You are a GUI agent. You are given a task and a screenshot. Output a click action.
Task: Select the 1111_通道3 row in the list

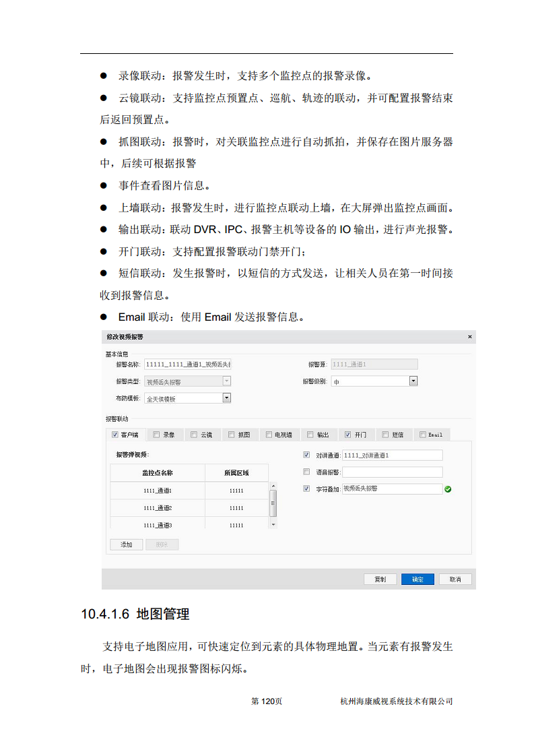(x=189, y=524)
